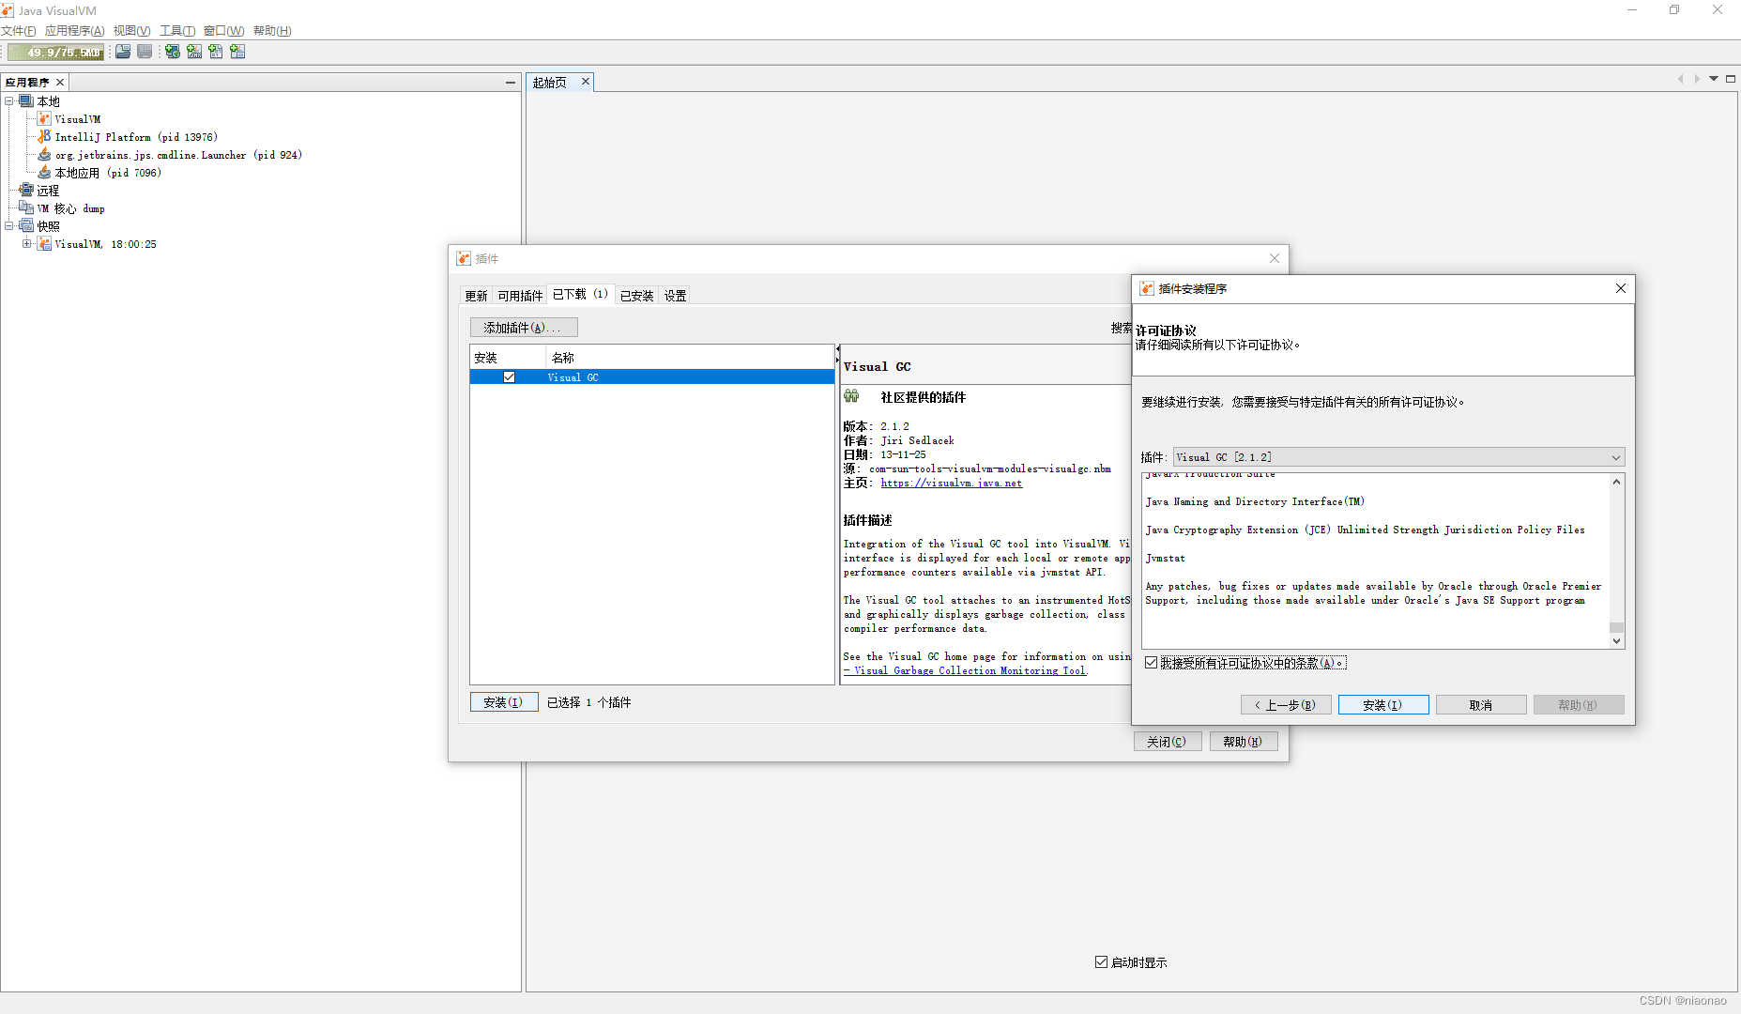Click the Add JMX Connection toolbar icon
The width and height of the screenshot is (1741, 1014).
[194, 52]
